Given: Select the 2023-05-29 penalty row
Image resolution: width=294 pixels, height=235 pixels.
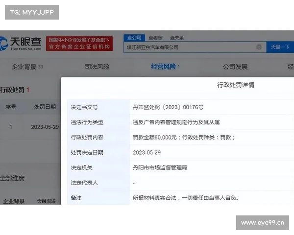Looking at the screenshot, I should [45, 126].
